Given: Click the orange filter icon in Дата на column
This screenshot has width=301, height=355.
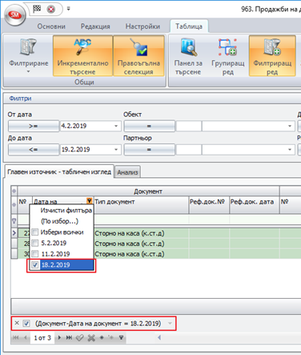Looking at the screenshot, I should tap(90, 200).
